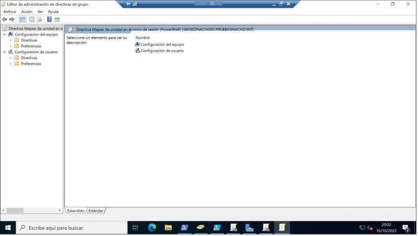This screenshot has height=236, width=418.
Task: Minimize the remote session via connection bar
Action: [274, 4]
